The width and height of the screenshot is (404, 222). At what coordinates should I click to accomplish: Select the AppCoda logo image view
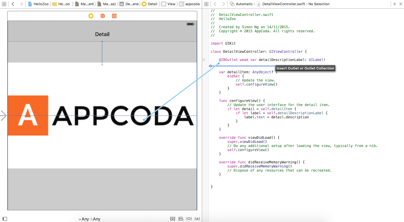102,116
